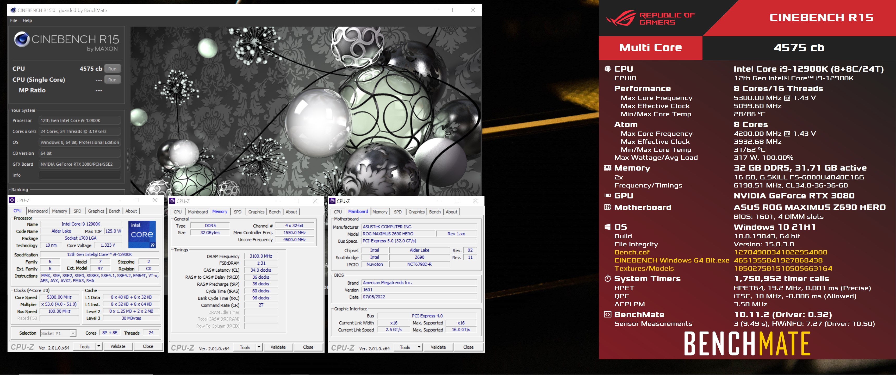This screenshot has width=896, height=375.
Task: Select CPU tab in middle CPU-Z window
Action: pyautogui.click(x=178, y=212)
